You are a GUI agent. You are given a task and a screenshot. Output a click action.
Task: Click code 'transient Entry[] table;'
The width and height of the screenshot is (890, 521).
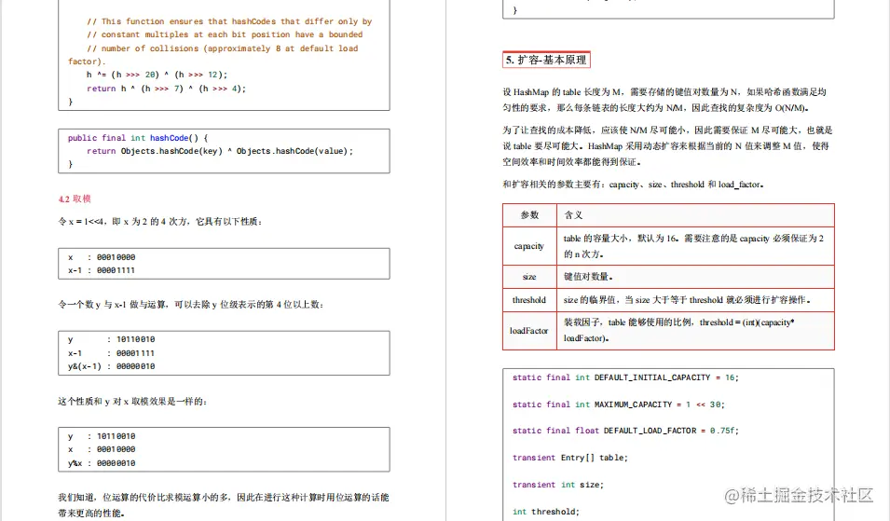(569, 458)
